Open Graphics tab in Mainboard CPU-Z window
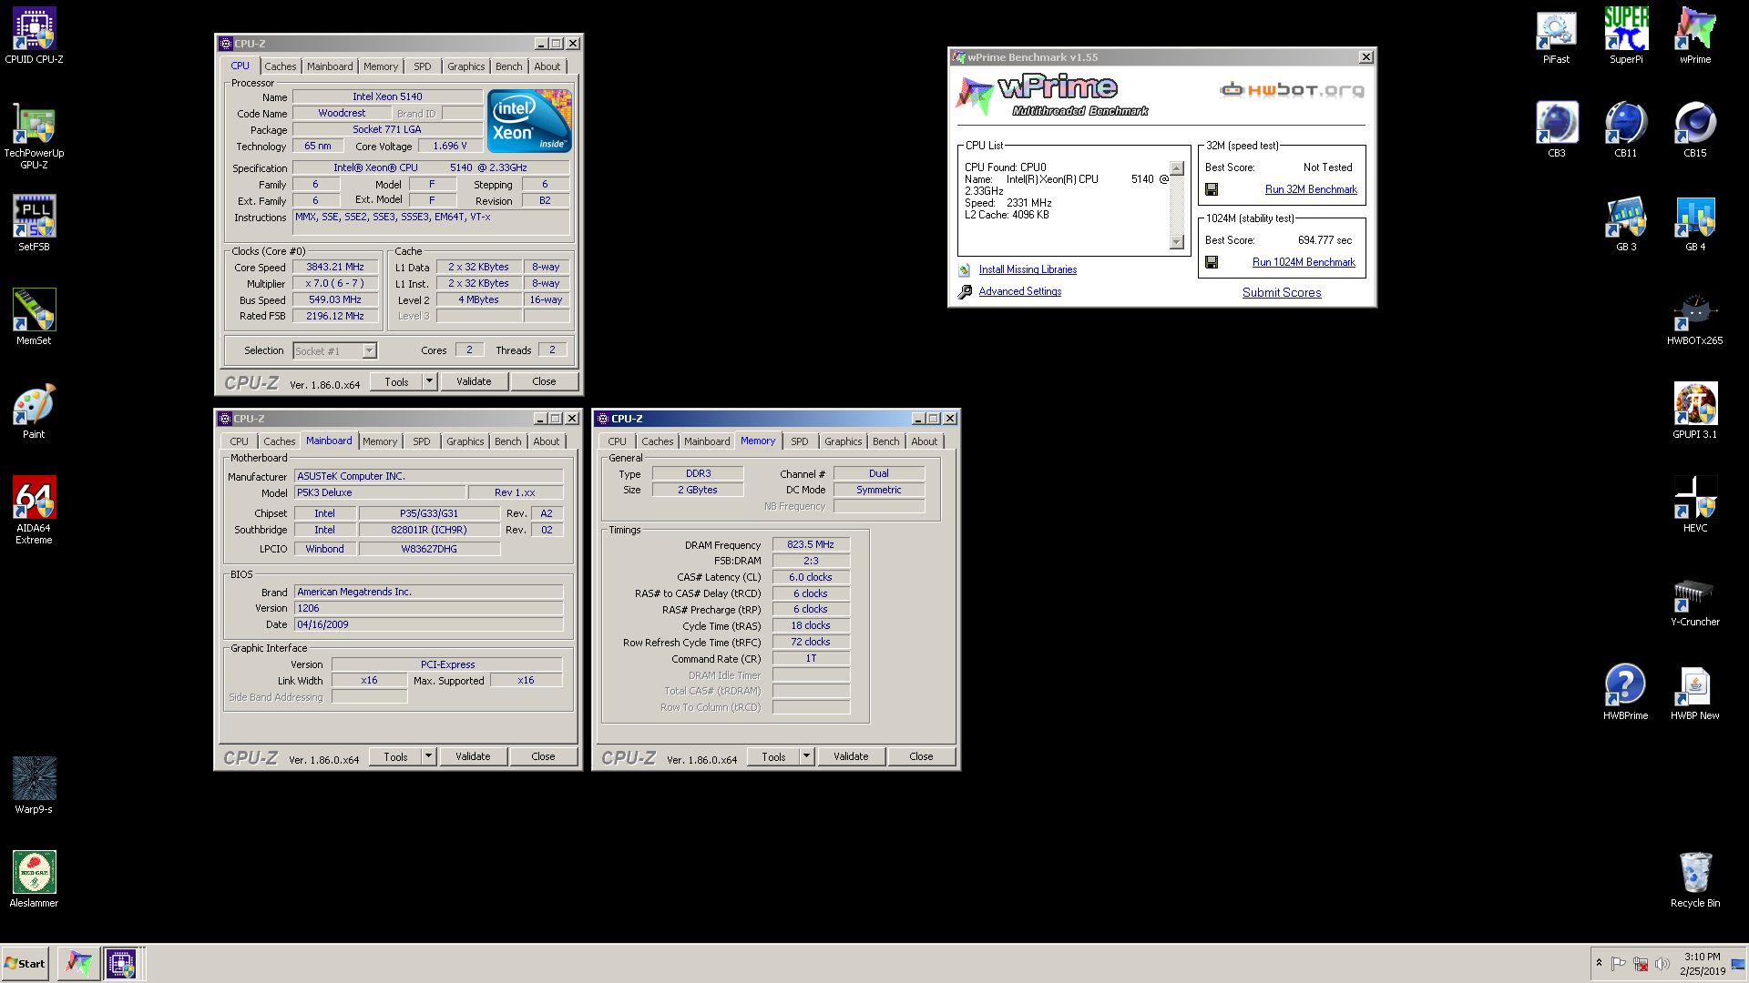Viewport: 1749px width, 983px height. point(465,441)
